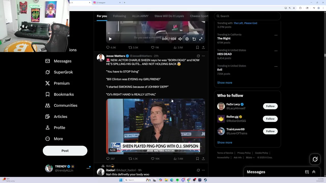Expand the footer More links
The image size is (326, 183).
pos(250,158)
